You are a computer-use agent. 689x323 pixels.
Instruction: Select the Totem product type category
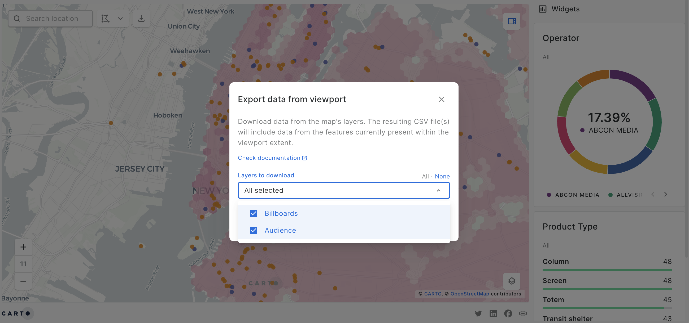point(553,299)
